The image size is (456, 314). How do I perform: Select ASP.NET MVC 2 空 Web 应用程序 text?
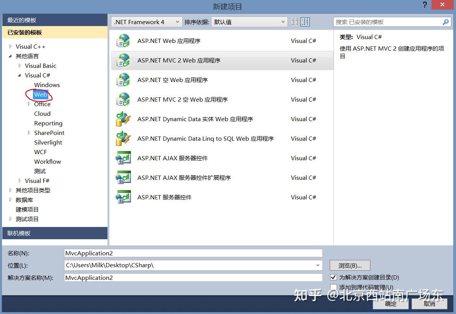coord(182,99)
